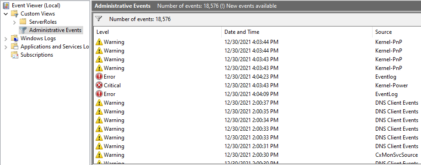
Task: Select the Subscriptions tree item
Action: [x=37, y=55]
